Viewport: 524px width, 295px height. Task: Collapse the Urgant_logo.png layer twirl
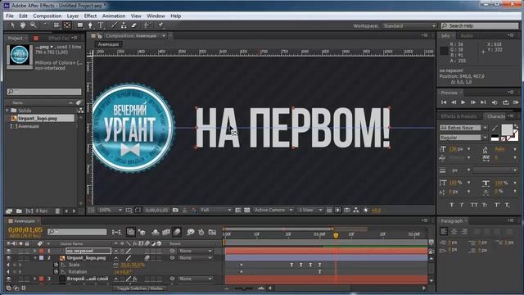[x=34, y=258]
